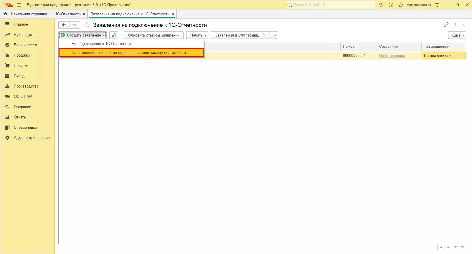Image resolution: width=472 pixels, height=254 pixels.
Task: Open Продажи section in sidebar
Action: [27, 55]
